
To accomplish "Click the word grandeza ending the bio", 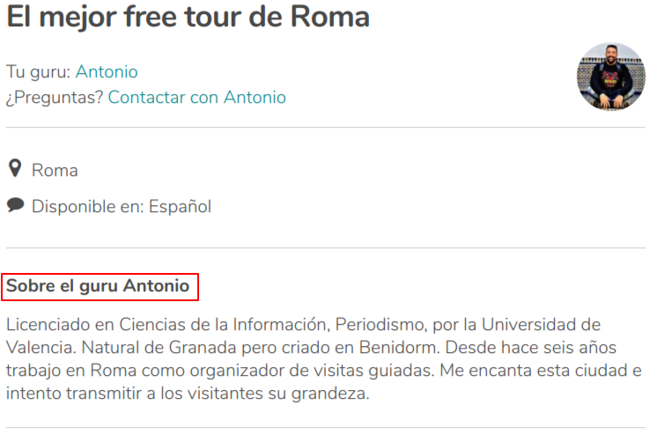I will pos(330,394).
